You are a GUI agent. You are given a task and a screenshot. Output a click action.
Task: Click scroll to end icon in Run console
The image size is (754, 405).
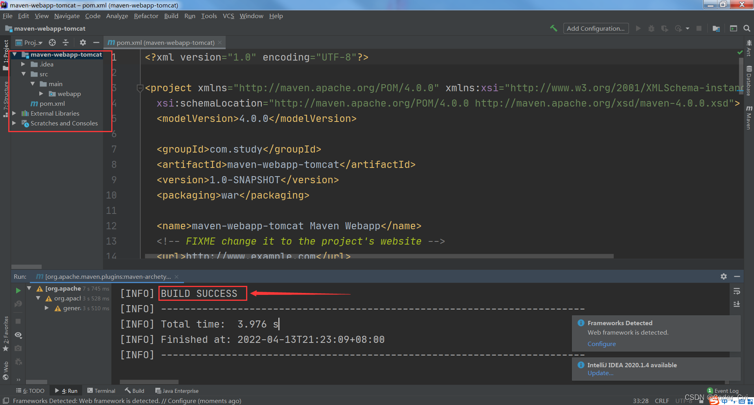[737, 304]
